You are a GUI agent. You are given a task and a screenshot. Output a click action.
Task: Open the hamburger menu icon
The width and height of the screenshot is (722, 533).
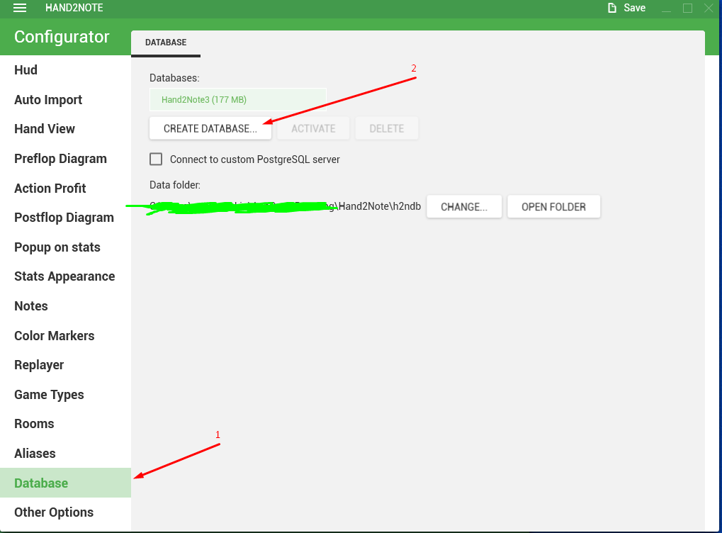20,8
